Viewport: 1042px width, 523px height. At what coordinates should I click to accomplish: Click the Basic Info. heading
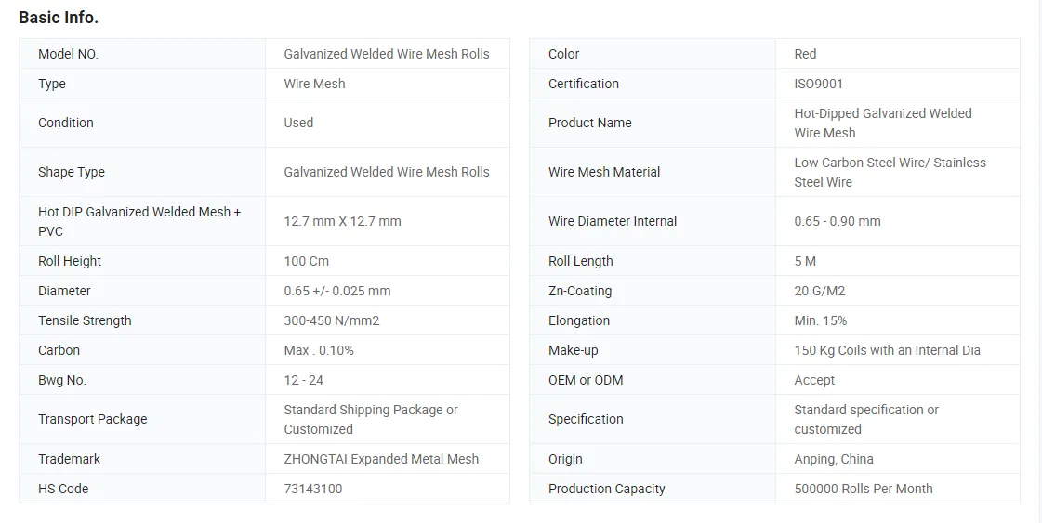[59, 18]
